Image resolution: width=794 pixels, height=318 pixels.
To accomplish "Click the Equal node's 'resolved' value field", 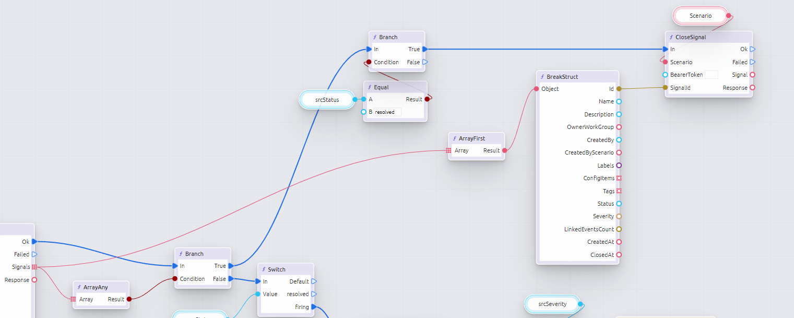I will 387,112.
